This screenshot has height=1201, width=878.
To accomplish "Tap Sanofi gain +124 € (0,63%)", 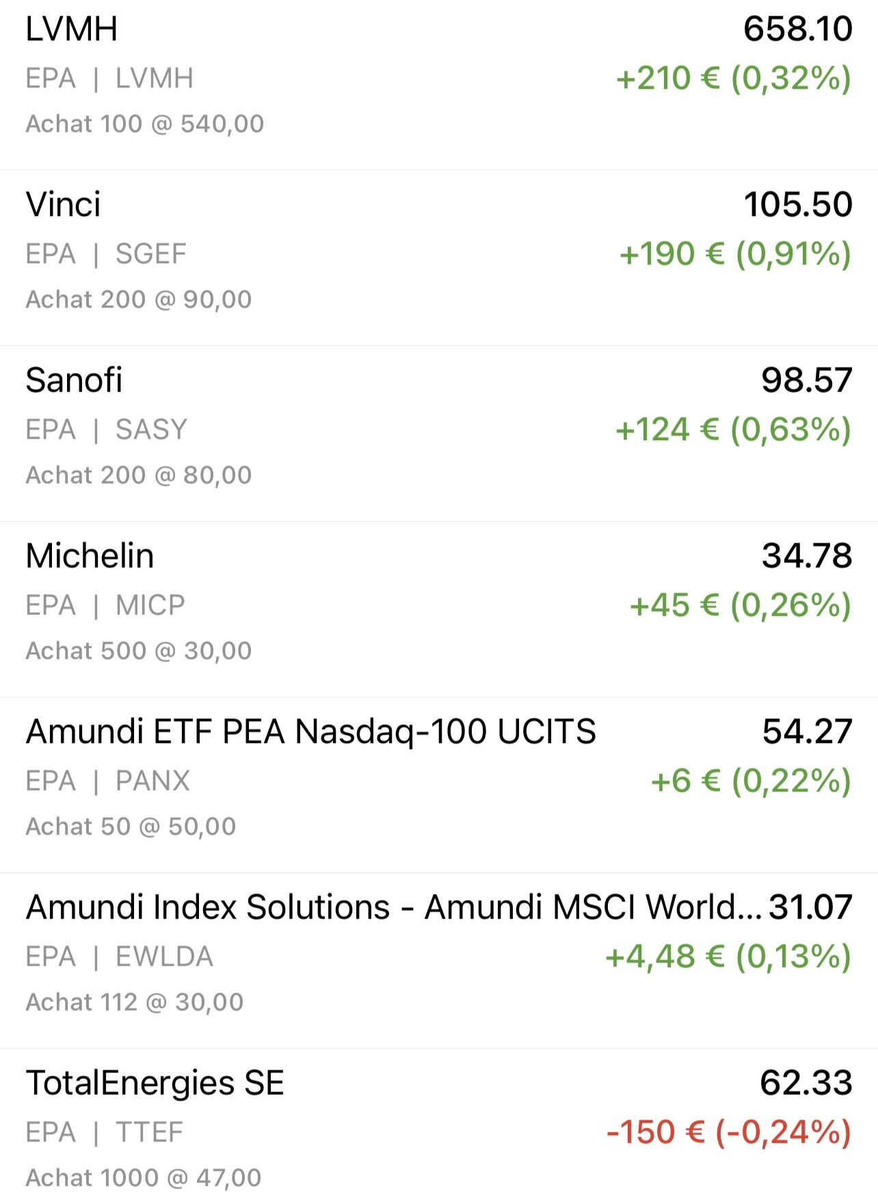I will [x=733, y=430].
